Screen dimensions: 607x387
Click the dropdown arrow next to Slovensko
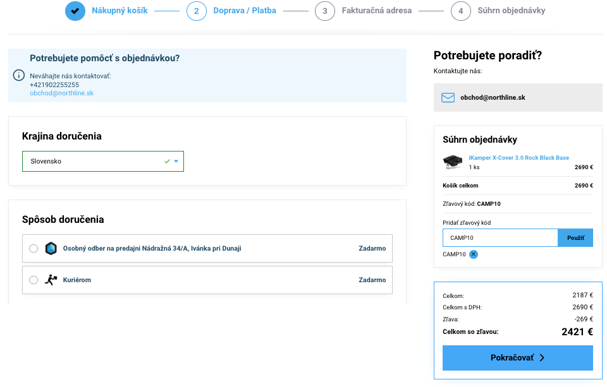point(176,161)
